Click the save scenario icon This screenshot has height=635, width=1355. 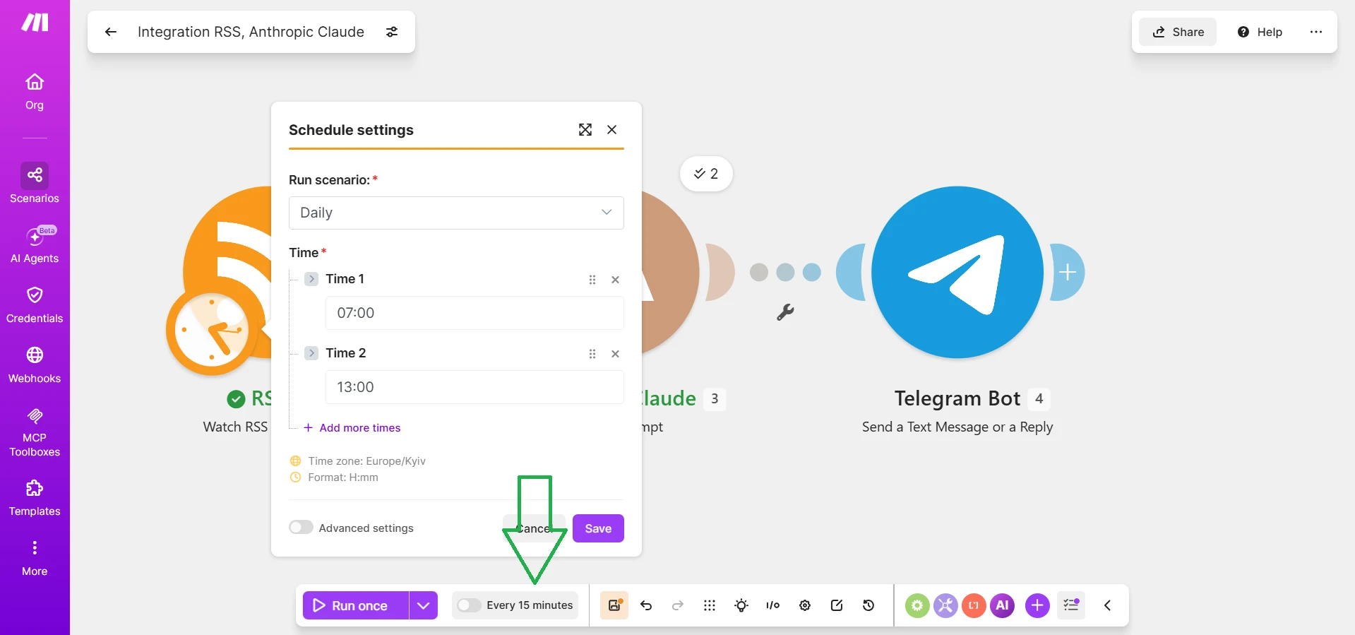[614, 605]
